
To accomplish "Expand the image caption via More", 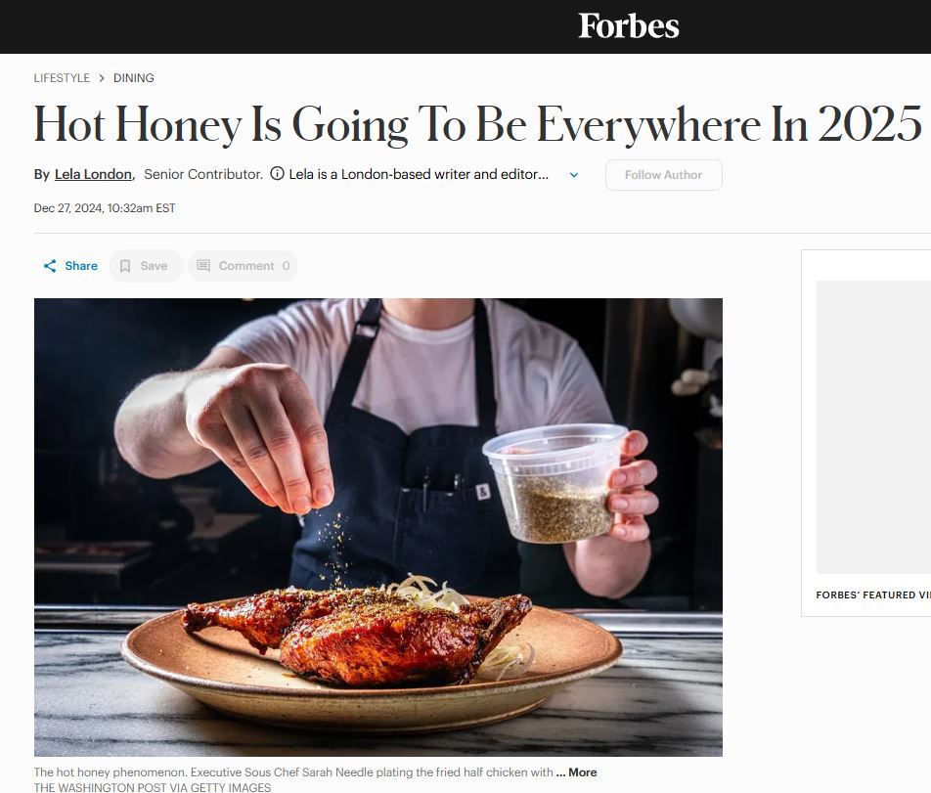I will (577, 772).
